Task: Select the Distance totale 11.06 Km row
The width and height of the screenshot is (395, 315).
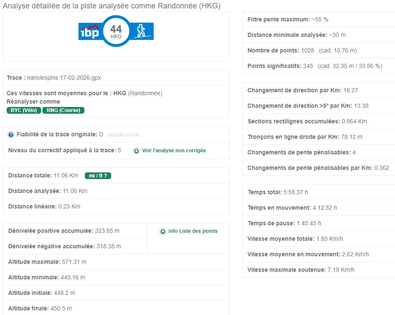Action: coord(43,175)
